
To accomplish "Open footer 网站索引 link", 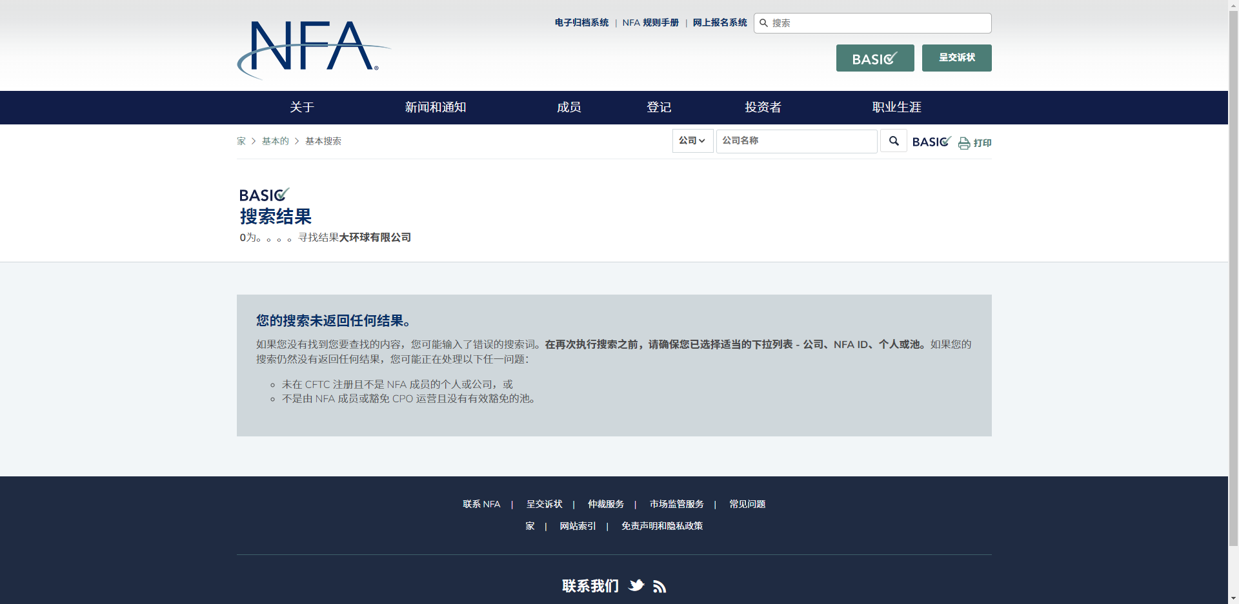I will click(x=578, y=526).
